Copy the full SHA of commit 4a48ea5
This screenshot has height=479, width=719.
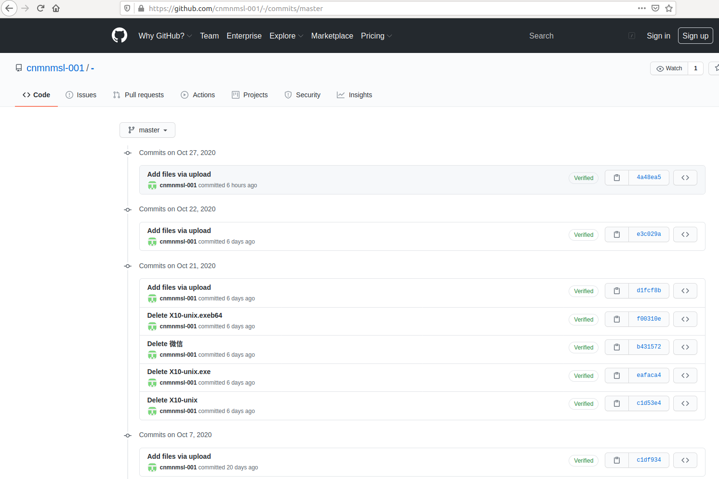tap(616, 177)
